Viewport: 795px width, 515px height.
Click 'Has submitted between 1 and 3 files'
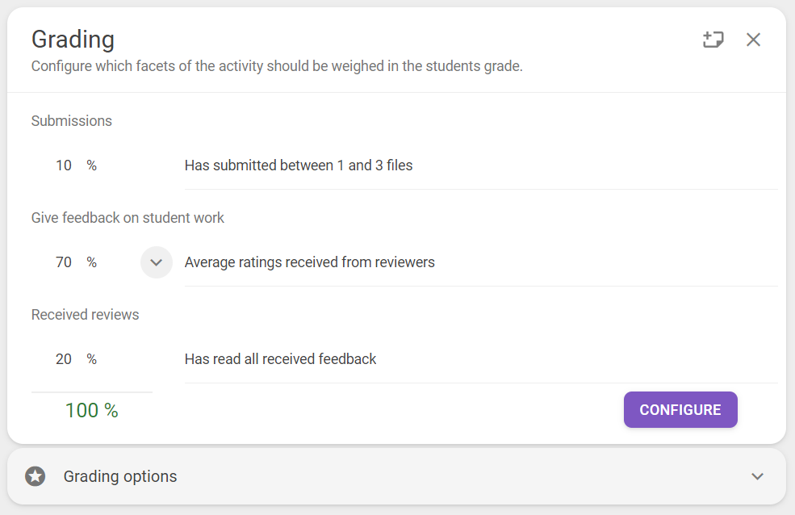(299, 165)
